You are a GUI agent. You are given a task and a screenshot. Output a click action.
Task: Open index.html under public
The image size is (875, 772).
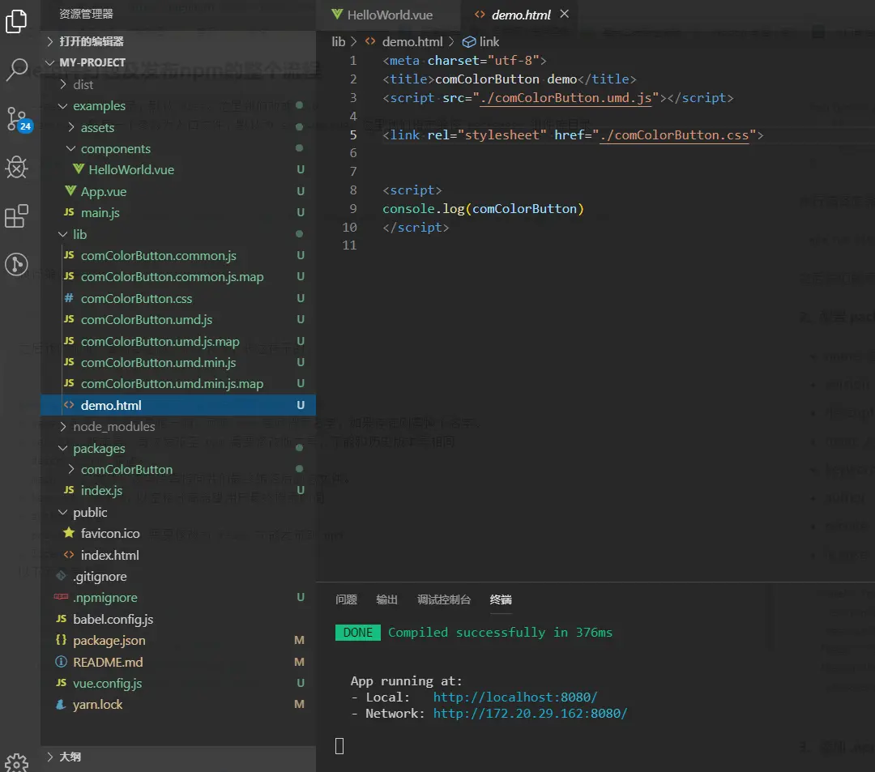(178, 555)
